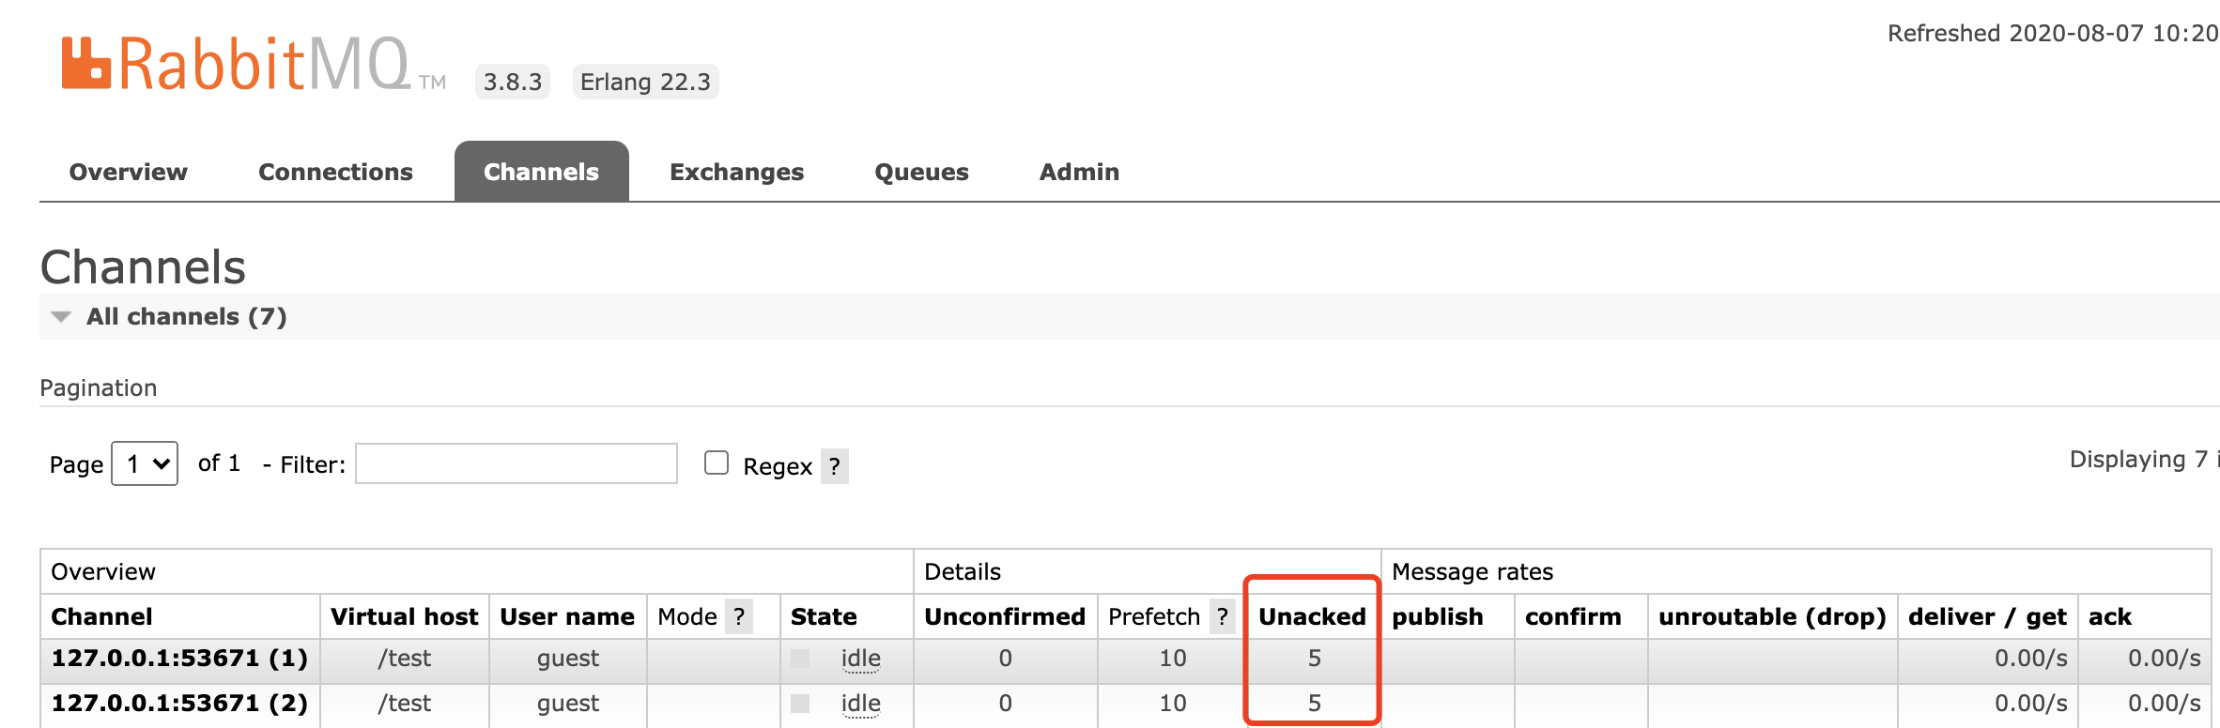Open channel 127.0.0.1:53671 (2)
2220x728 pixels.
coord(180,703)
